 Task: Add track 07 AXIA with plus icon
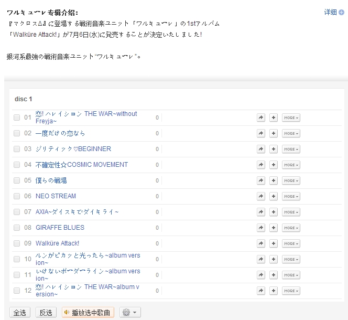tap(274, 212)
